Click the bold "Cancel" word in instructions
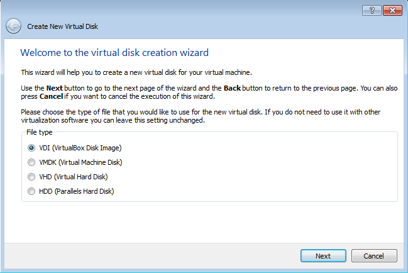 [52, 96]
